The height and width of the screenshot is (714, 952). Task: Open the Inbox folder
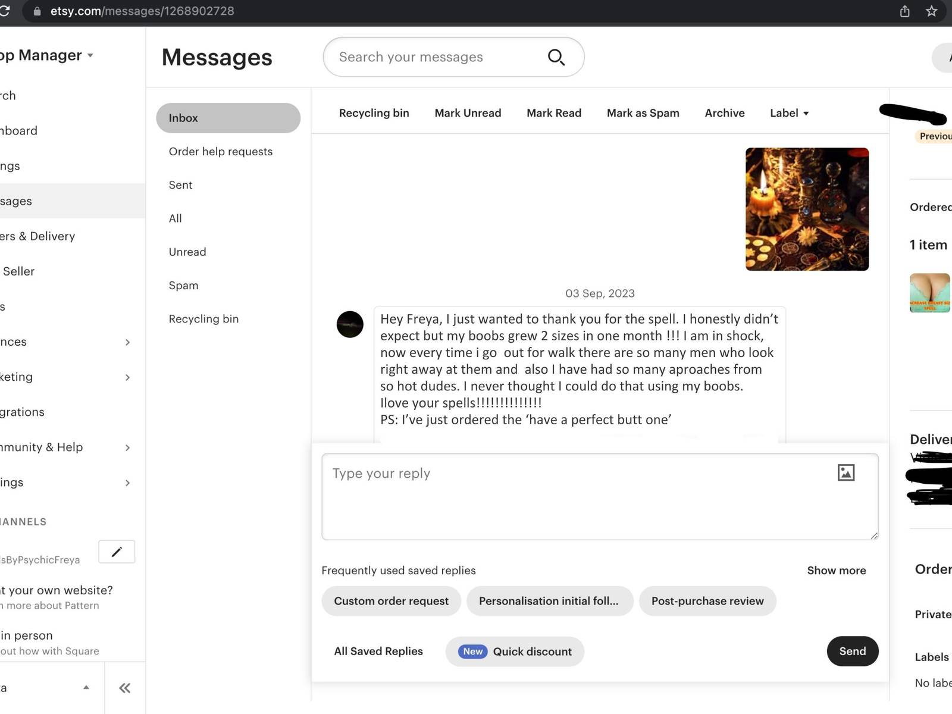pos(228,118)
